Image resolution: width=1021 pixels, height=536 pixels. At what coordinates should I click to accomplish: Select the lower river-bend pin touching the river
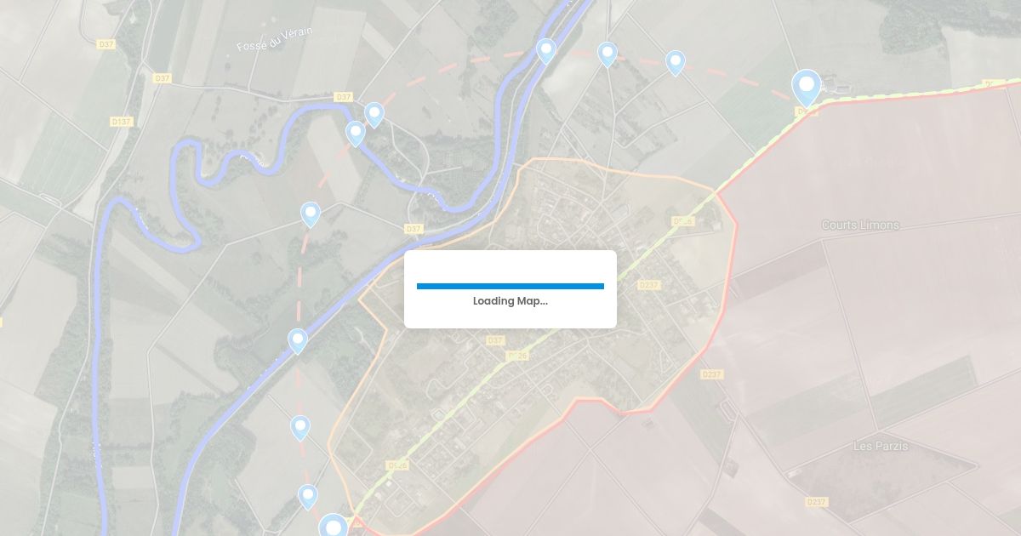point(356,134)
